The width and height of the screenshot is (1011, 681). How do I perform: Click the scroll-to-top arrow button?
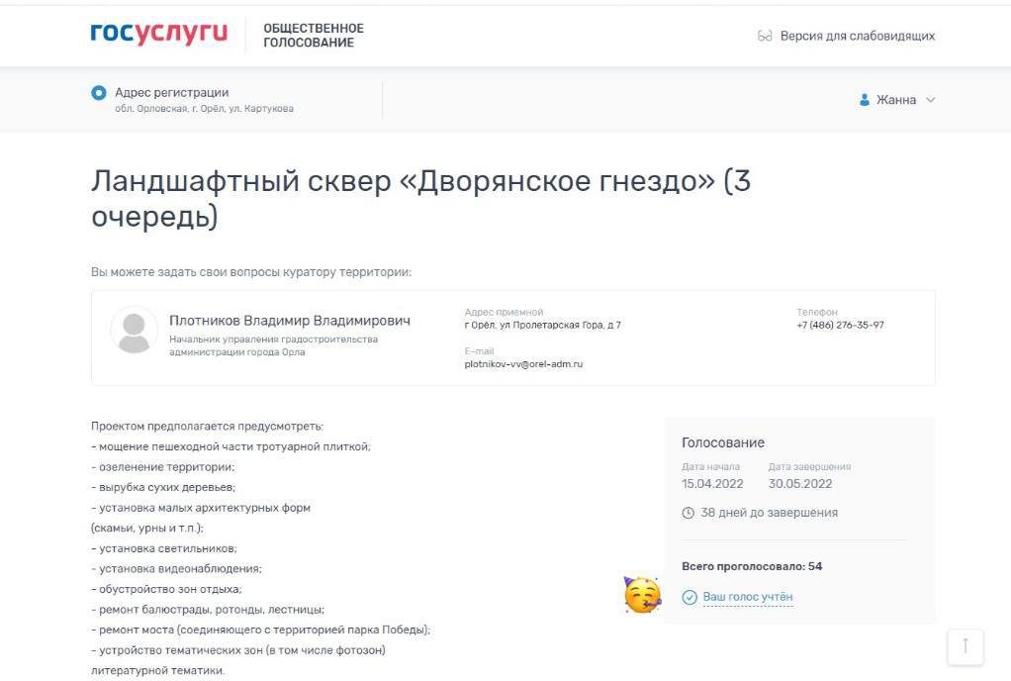[965, 645]
